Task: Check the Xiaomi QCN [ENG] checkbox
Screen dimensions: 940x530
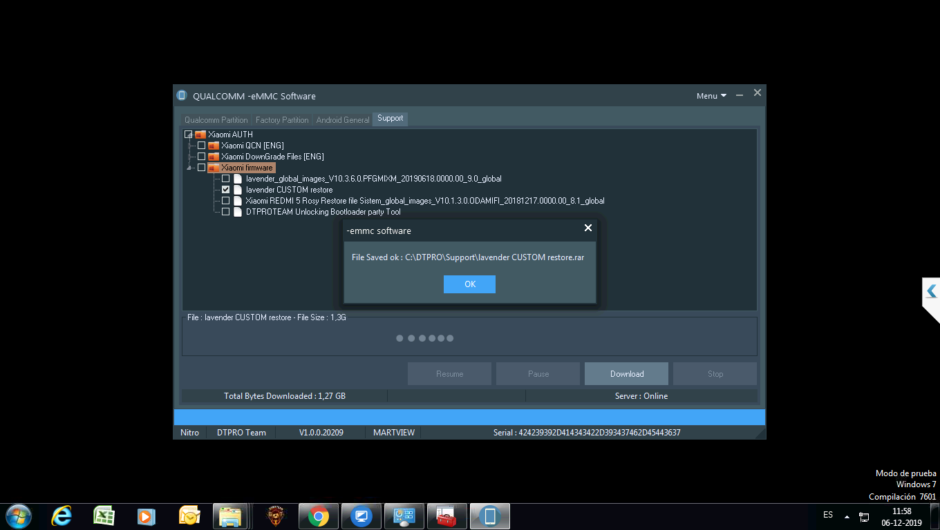Action: 202,146
